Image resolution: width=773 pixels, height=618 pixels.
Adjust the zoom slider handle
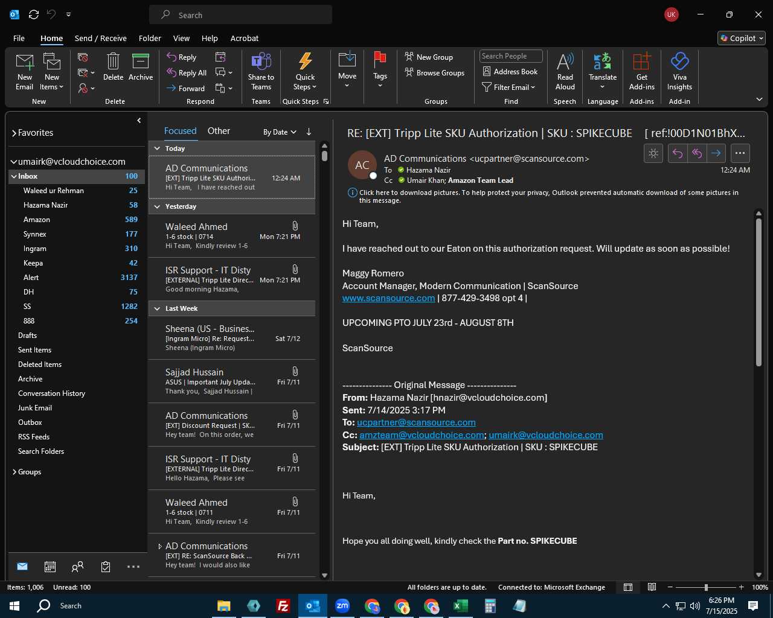point(706,587)
